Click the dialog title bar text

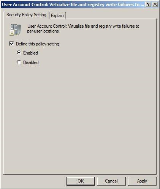73,5
